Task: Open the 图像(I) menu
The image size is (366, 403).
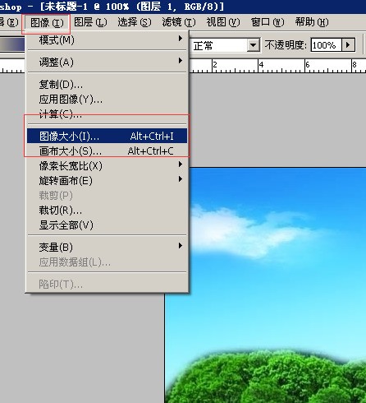Action: pyautogui.click(x=47, y=22)
